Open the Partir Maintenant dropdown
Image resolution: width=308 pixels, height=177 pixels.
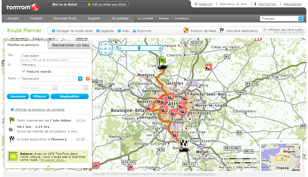(80, 78)
